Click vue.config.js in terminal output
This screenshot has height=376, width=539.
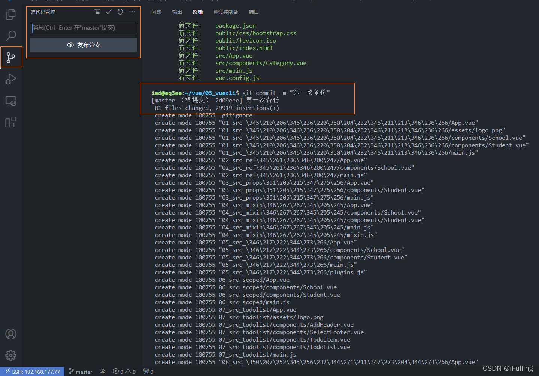237,78
